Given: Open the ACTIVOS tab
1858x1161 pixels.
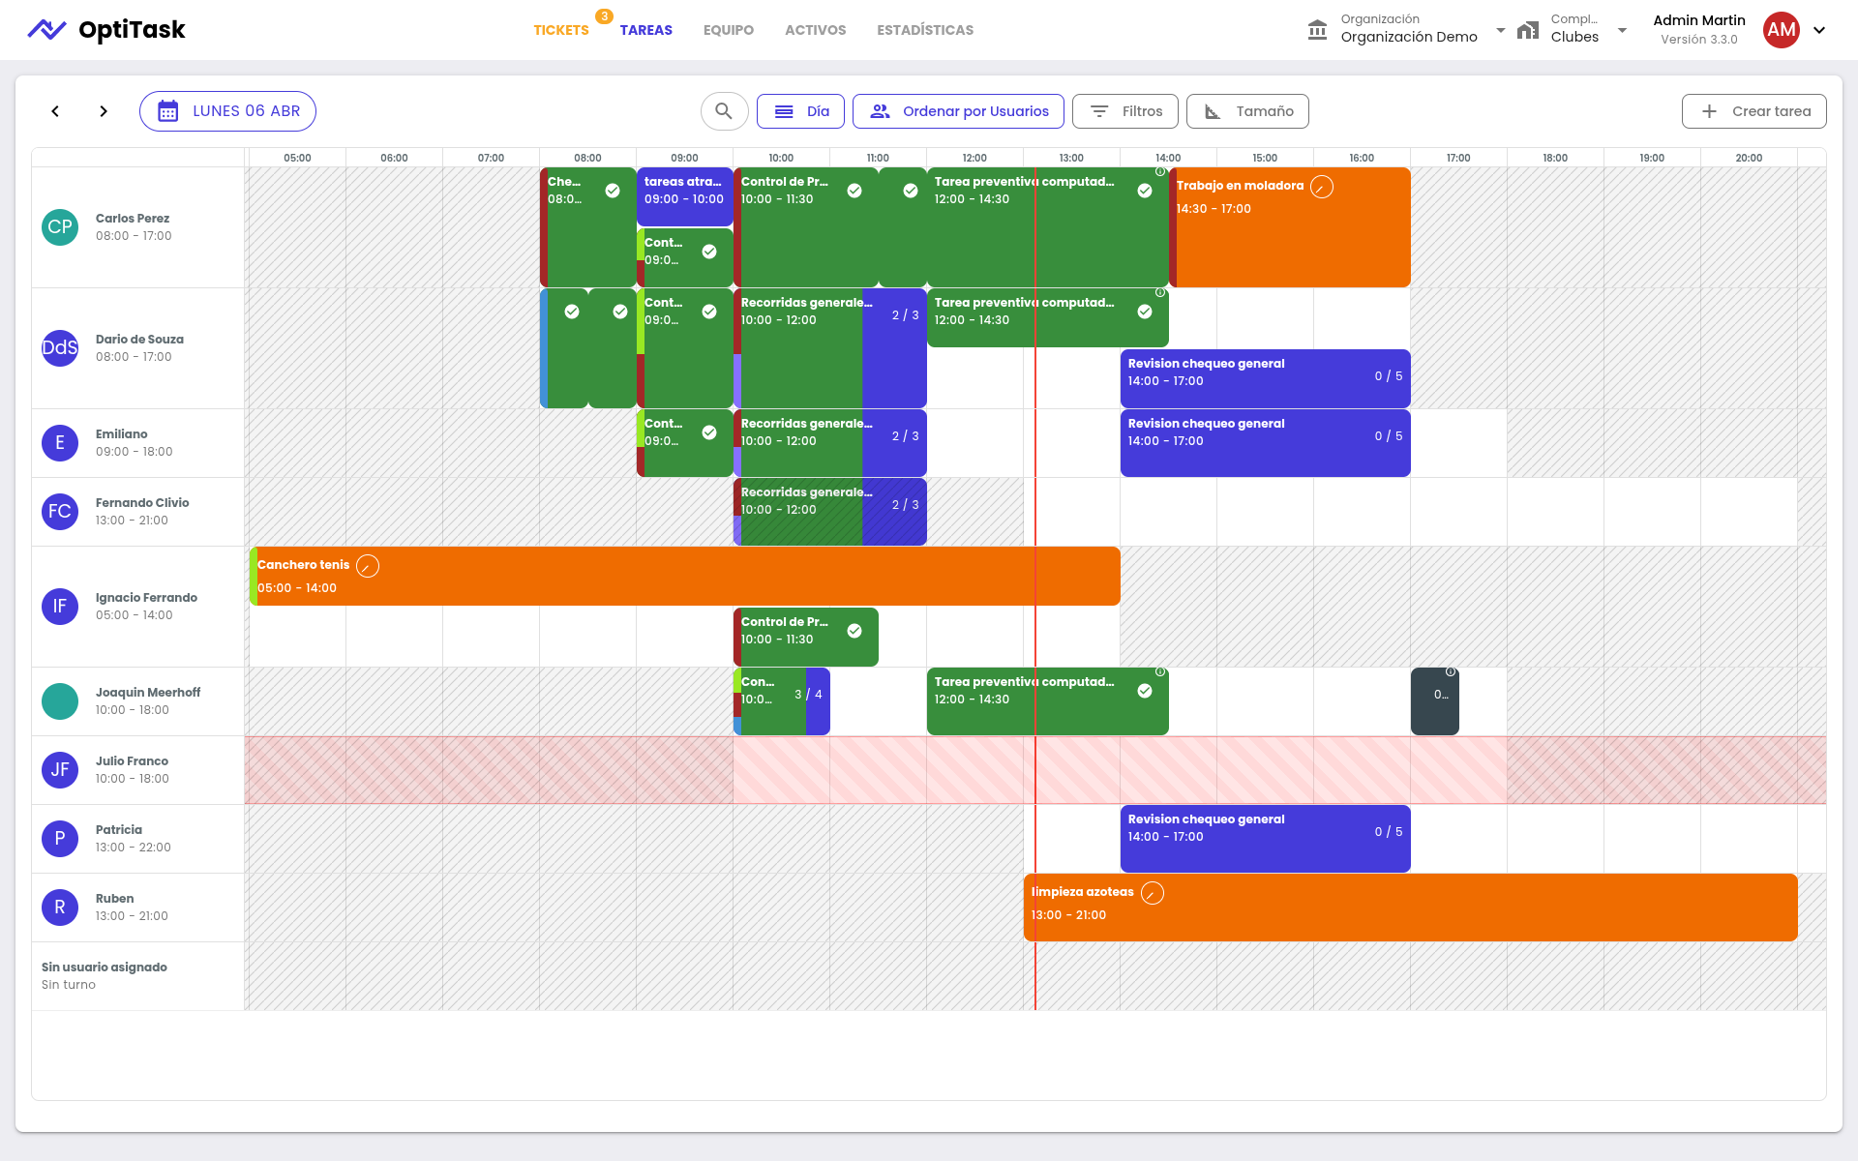Looking at the screenshot, I should (816, 30).
